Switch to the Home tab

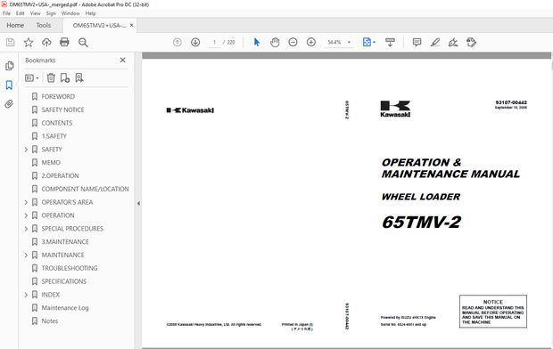pyautogui.click(x=15, y=25)
